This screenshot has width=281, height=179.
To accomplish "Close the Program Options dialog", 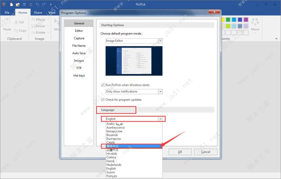I will point(214,12).
